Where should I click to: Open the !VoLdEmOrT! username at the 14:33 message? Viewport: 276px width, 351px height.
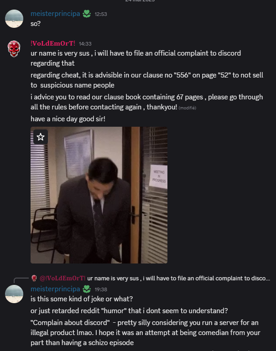53,43
